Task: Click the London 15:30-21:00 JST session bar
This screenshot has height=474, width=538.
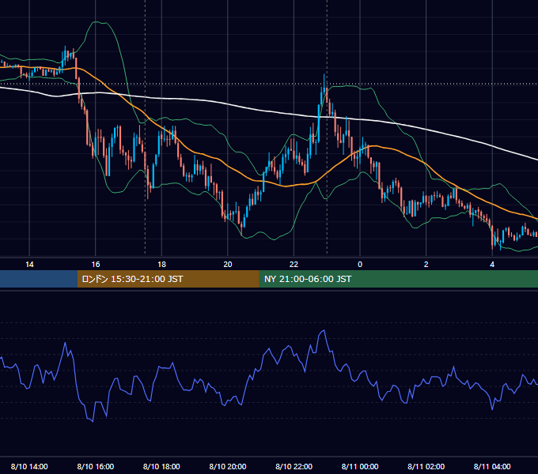Action: [x=168, y=279]
